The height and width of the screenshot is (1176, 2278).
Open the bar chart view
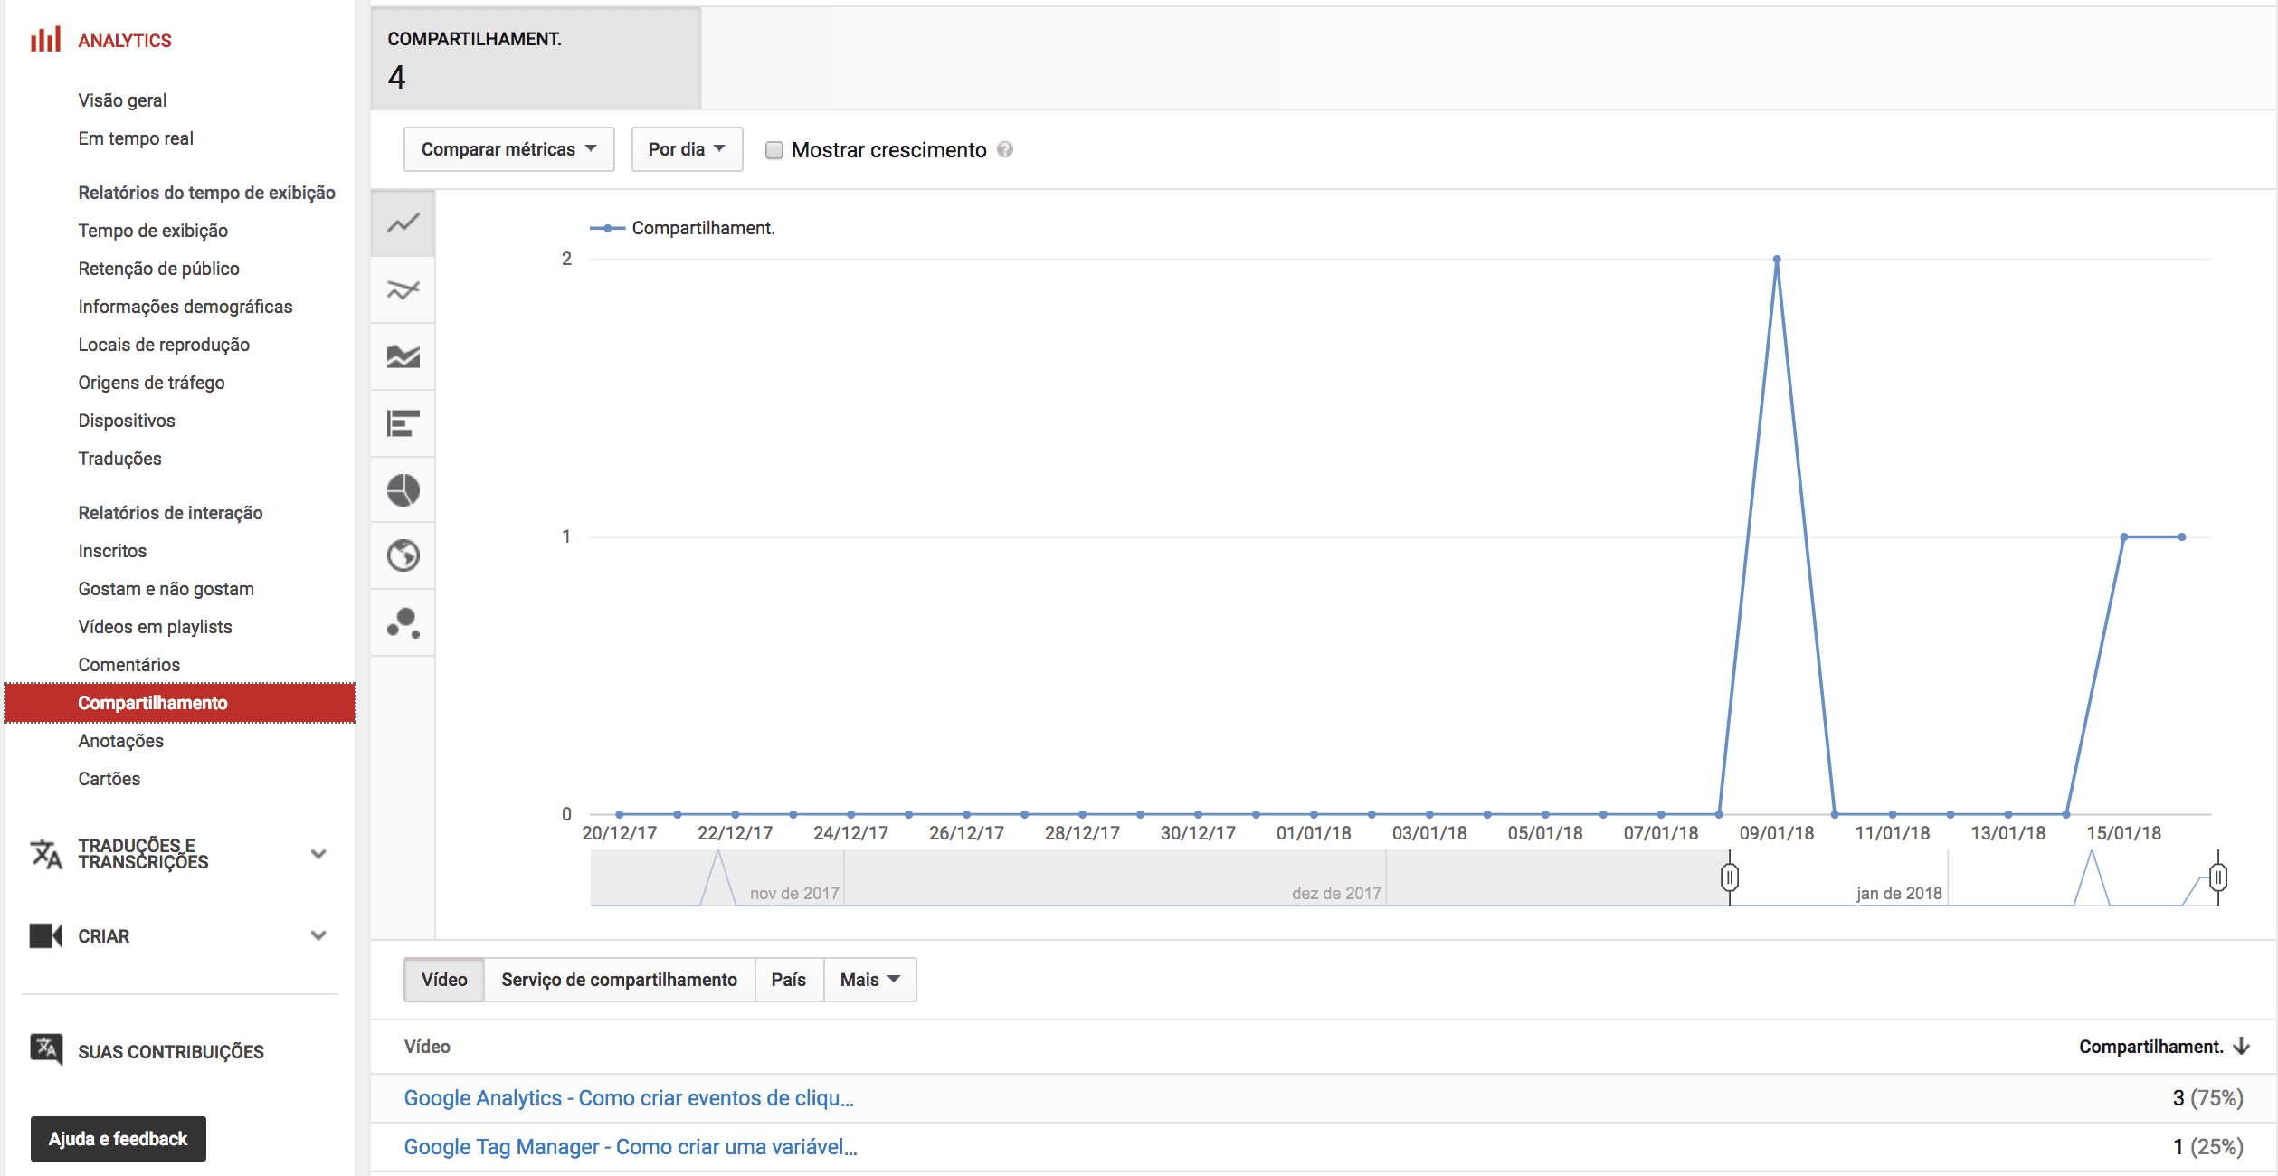pyautogui.click(x=403, y=422)
